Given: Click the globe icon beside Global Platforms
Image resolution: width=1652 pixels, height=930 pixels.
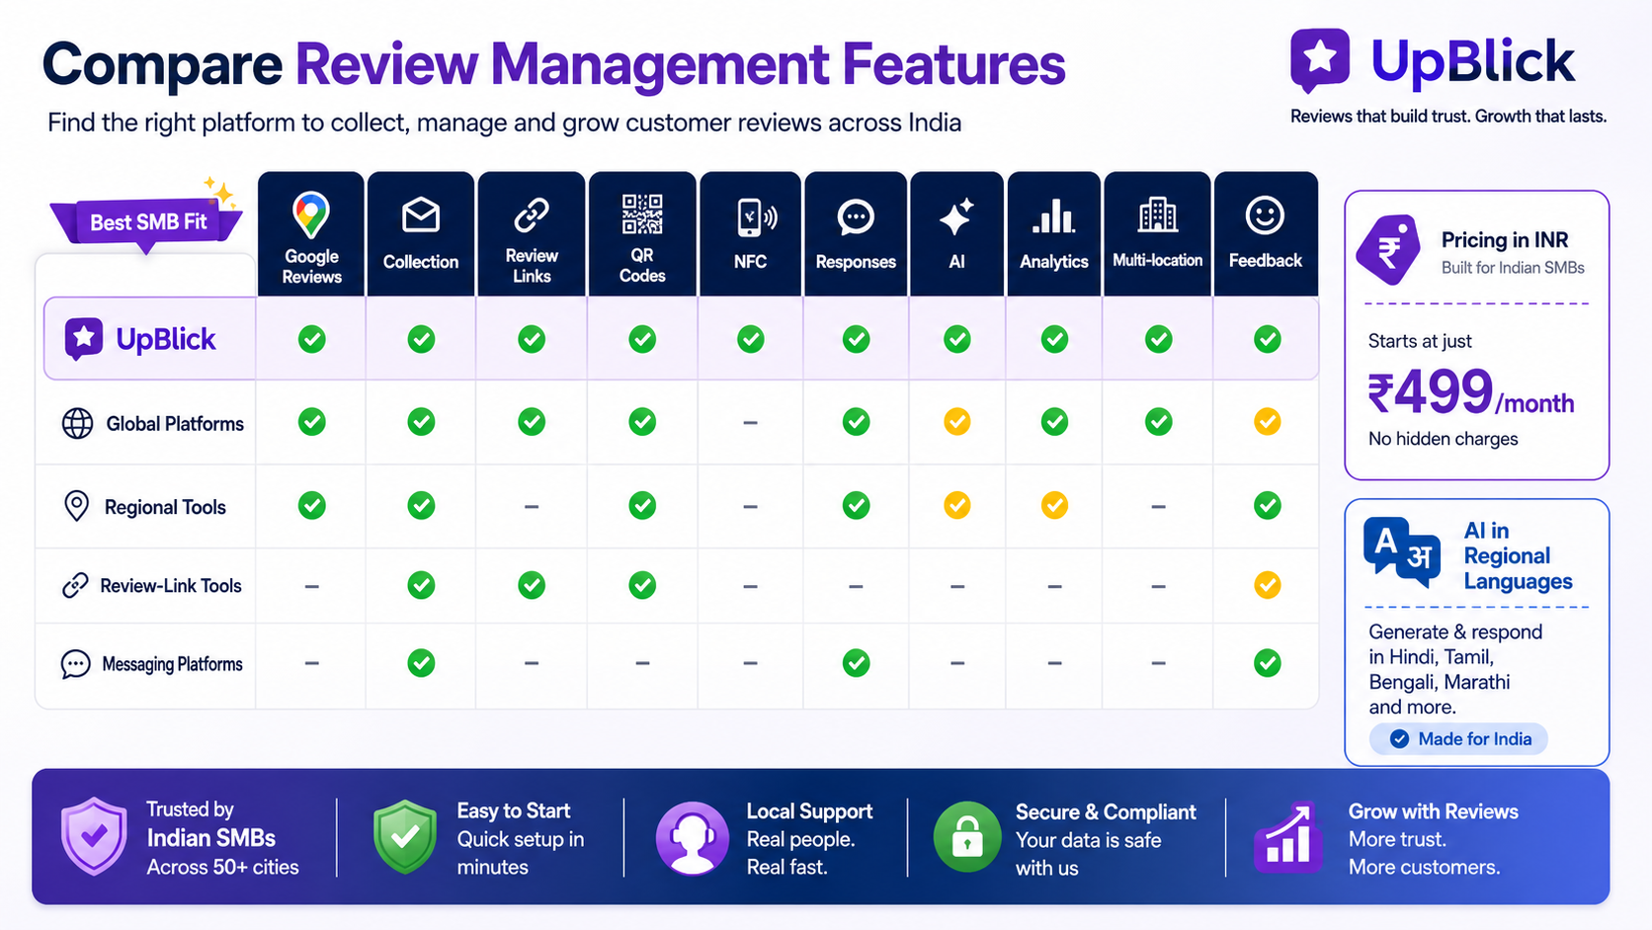Looking at the screenshot, I should tap(77, 423).
